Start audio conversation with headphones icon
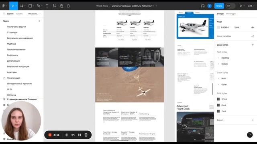The height and width of the screenshot is (144, 257). click(x=203, y=6)
